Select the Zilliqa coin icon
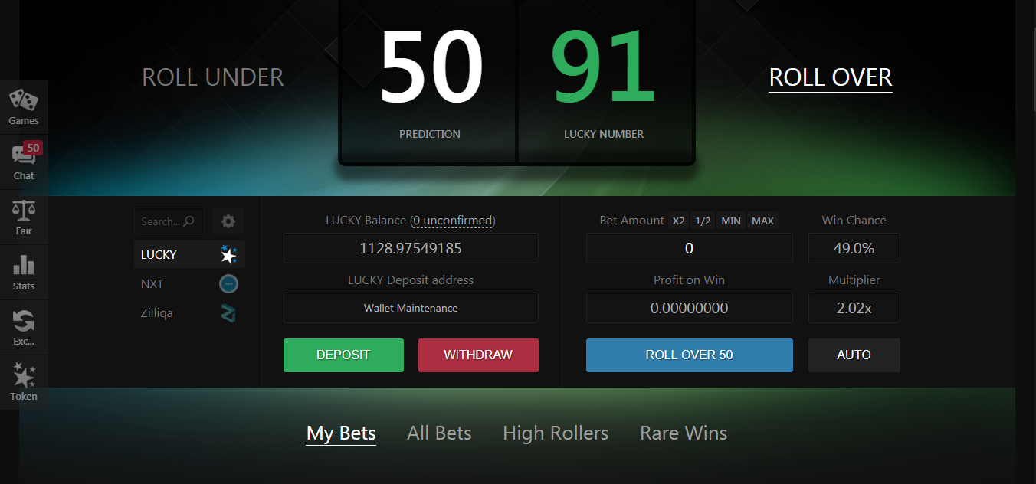The height and width of the screenshot is (484, 1036). click(228, 313)
